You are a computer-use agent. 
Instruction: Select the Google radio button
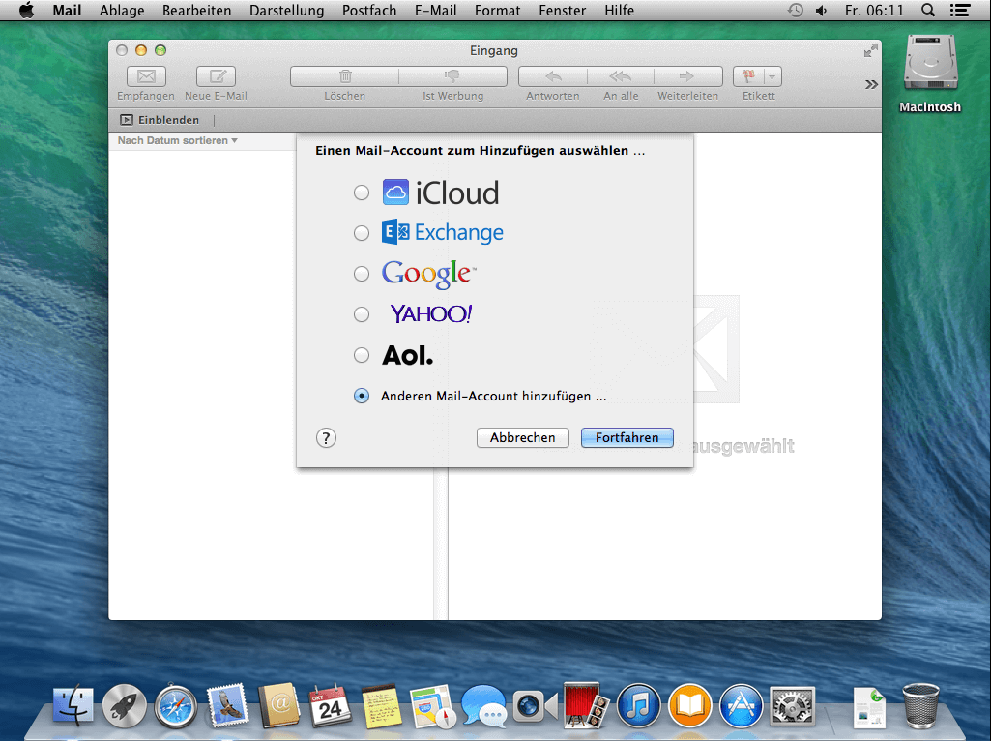click(362, 274)
